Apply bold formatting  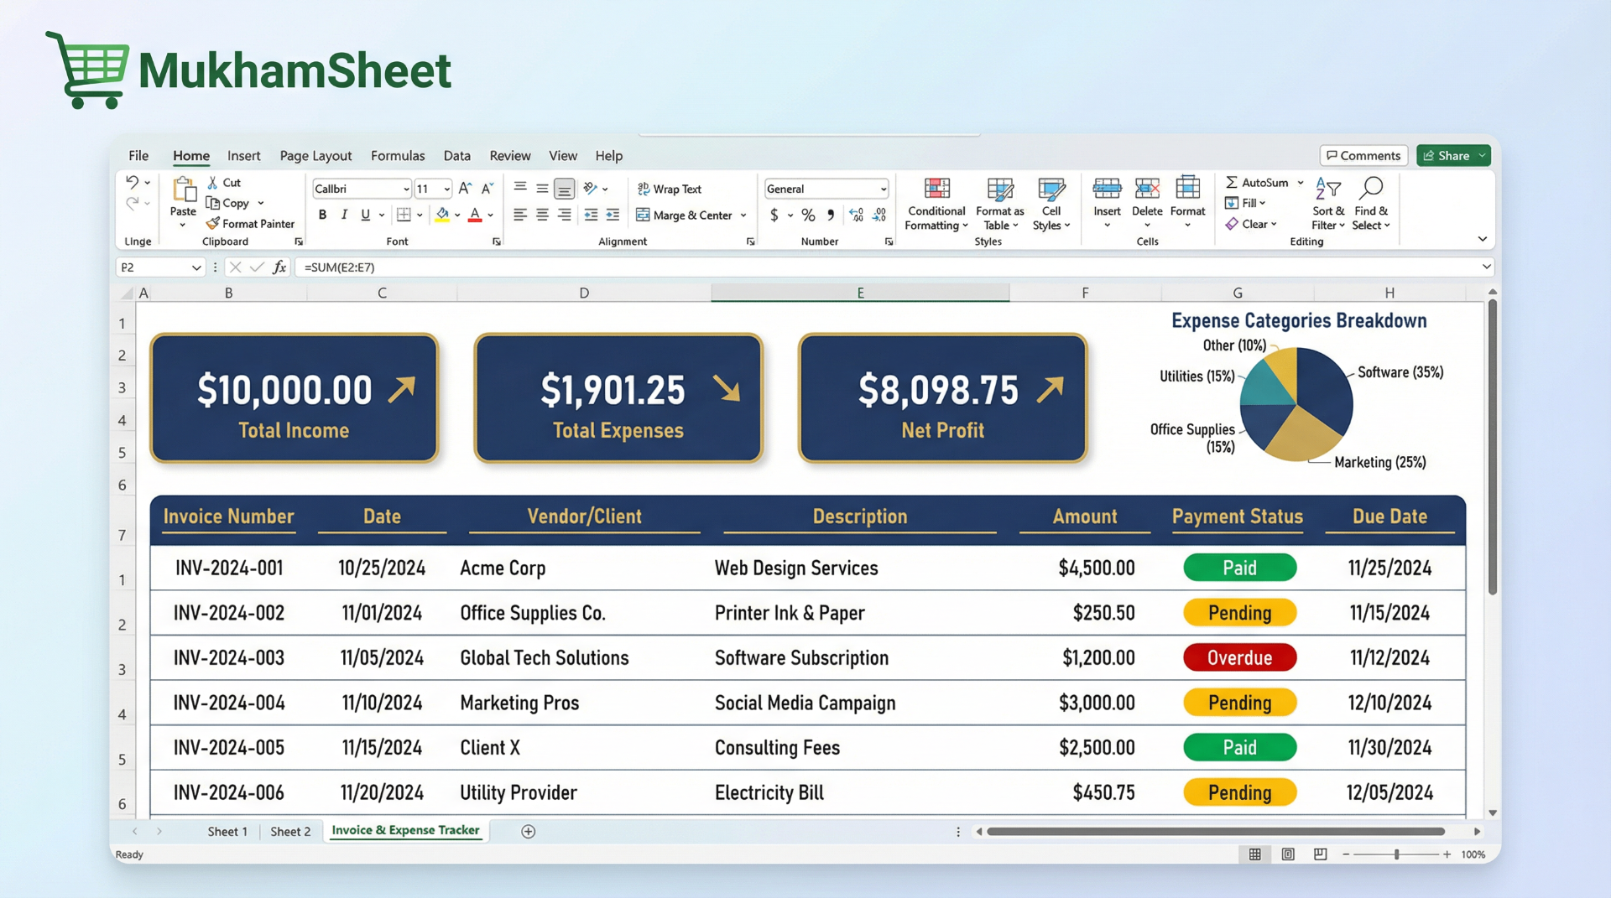pos(322,215)
